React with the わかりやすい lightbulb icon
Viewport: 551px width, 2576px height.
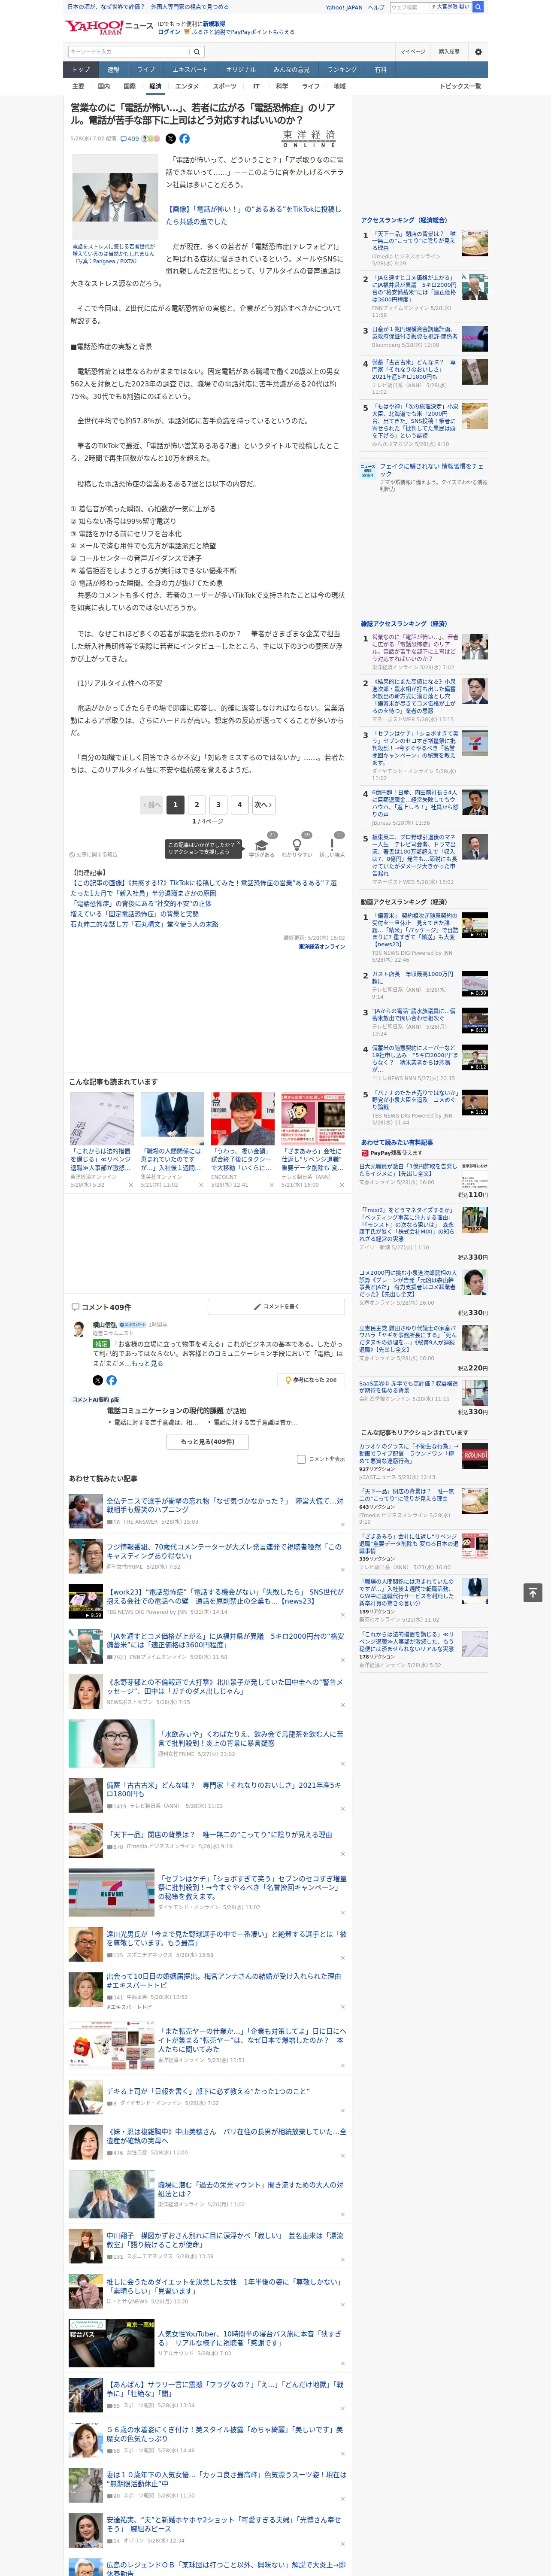[x=296, y=845]
